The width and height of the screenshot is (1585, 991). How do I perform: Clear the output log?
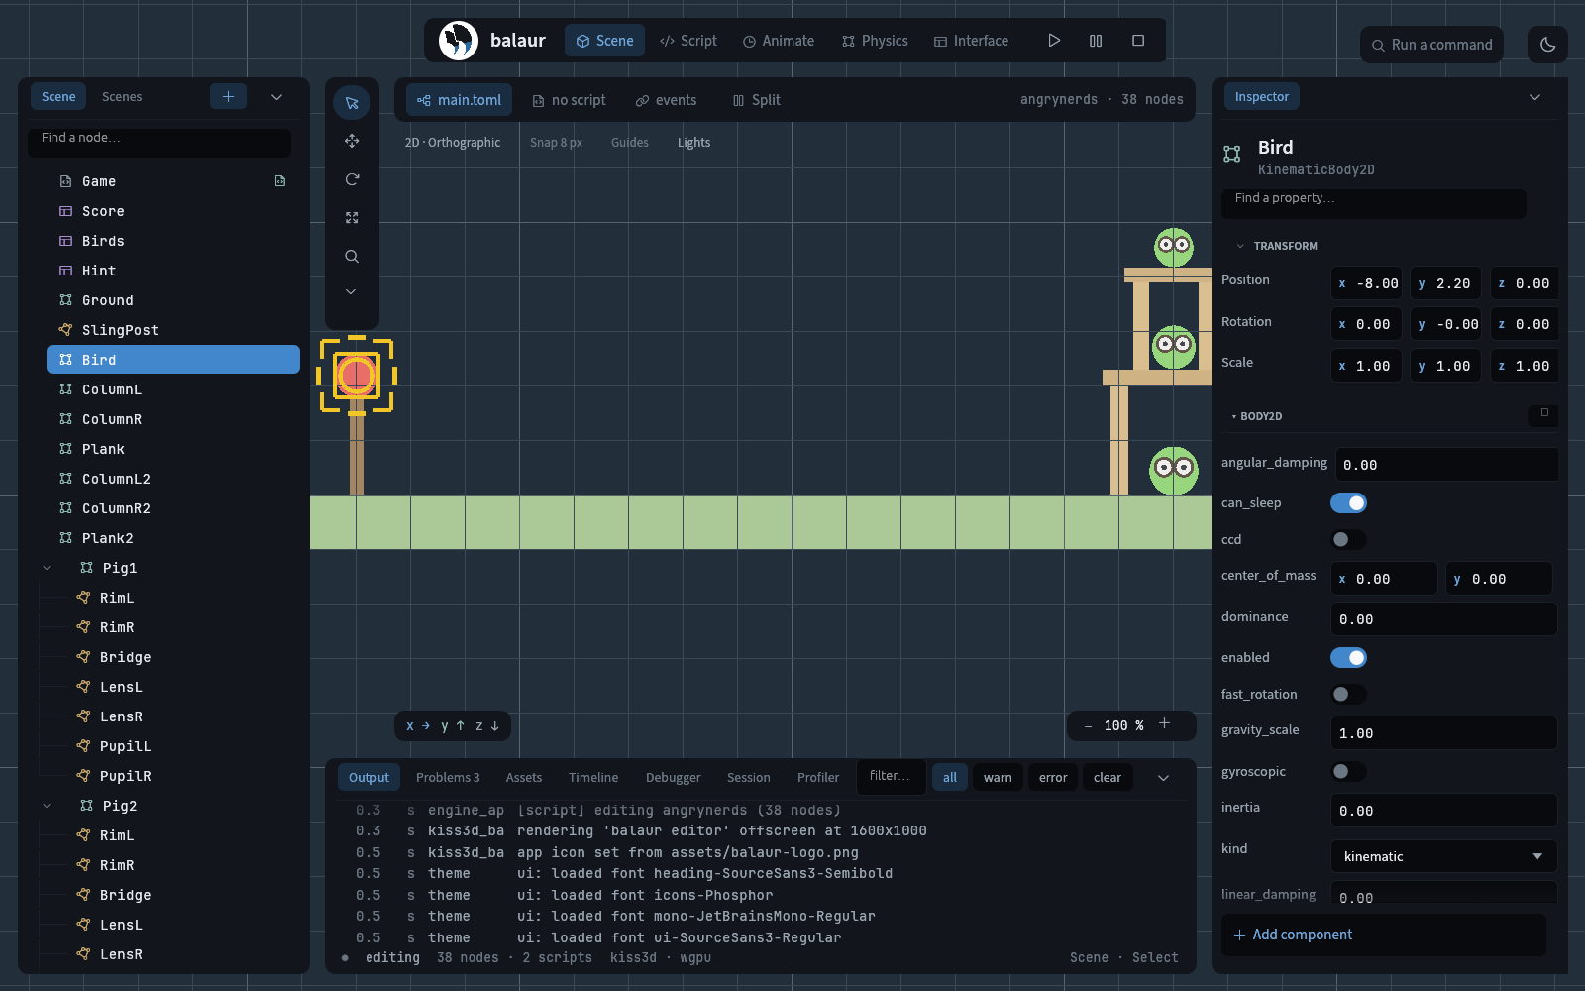pyautogui.click(x=1108, y=778)
